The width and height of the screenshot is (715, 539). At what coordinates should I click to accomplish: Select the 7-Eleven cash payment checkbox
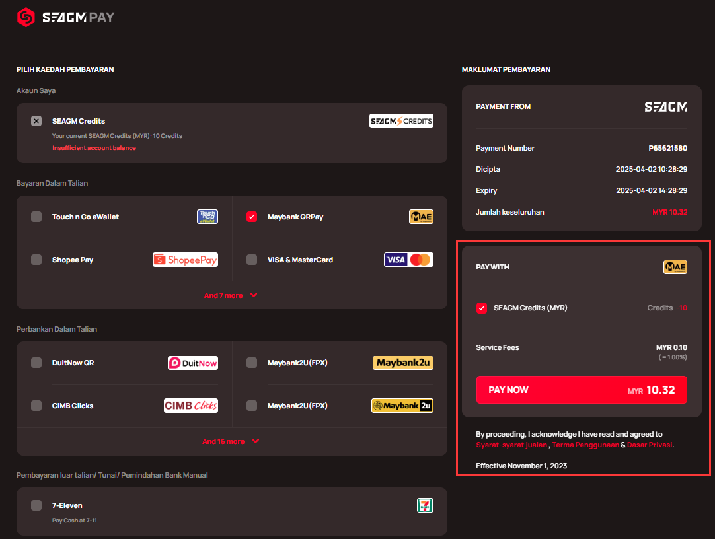coord(36,505)
